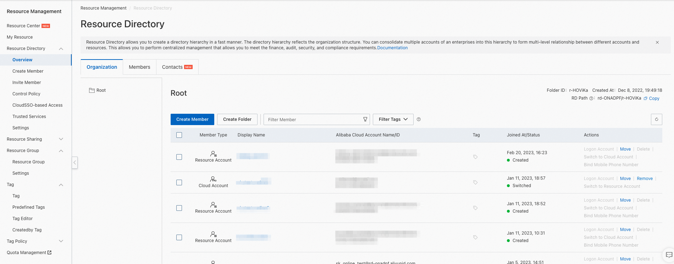Click tag icon for Jan 11, 18:57 row

tap(475, 182)
